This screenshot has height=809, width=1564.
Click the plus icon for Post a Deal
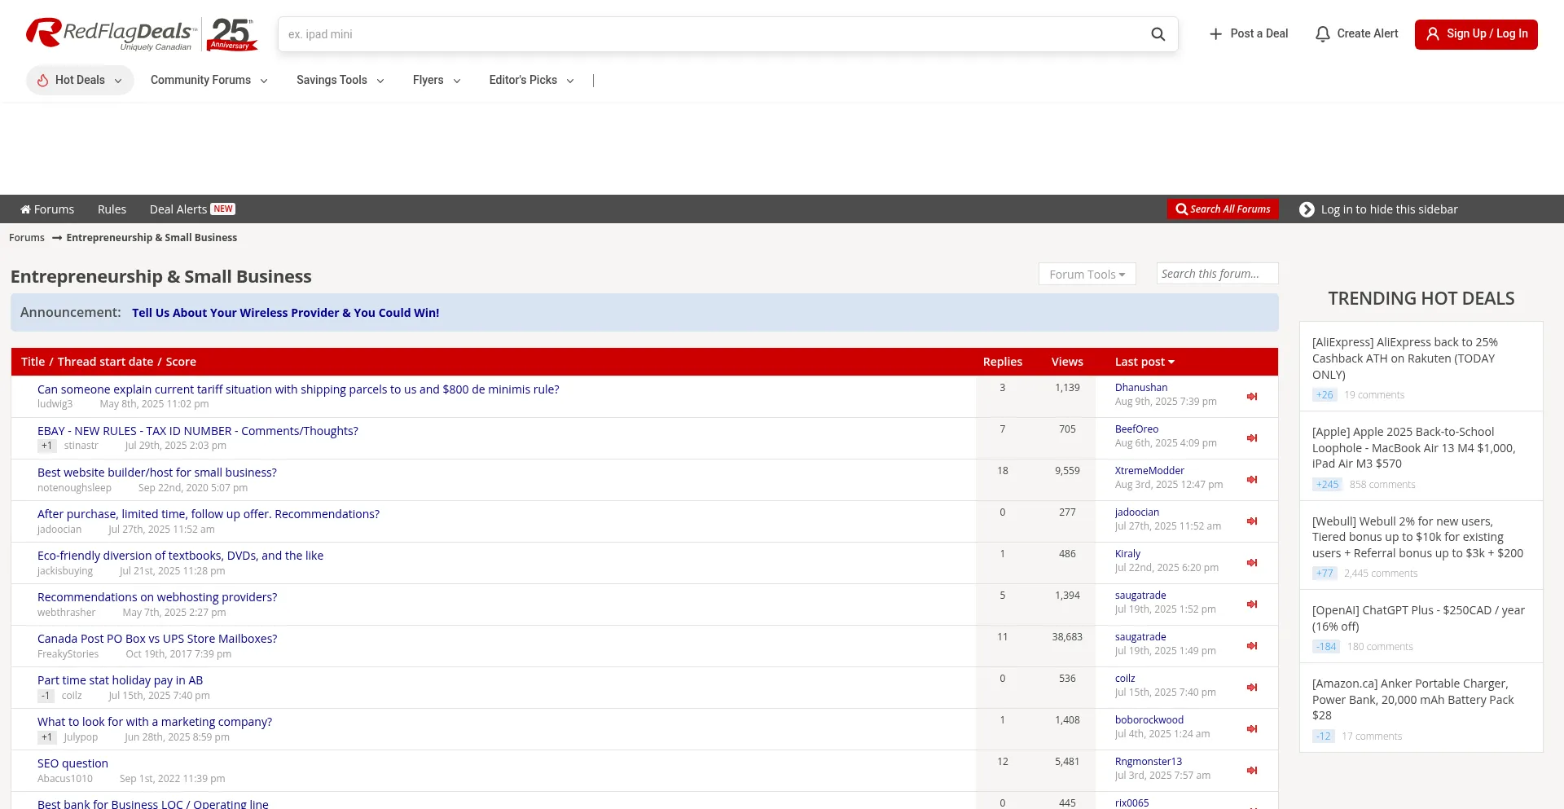pyautogui.click(x=1215, y=34)
